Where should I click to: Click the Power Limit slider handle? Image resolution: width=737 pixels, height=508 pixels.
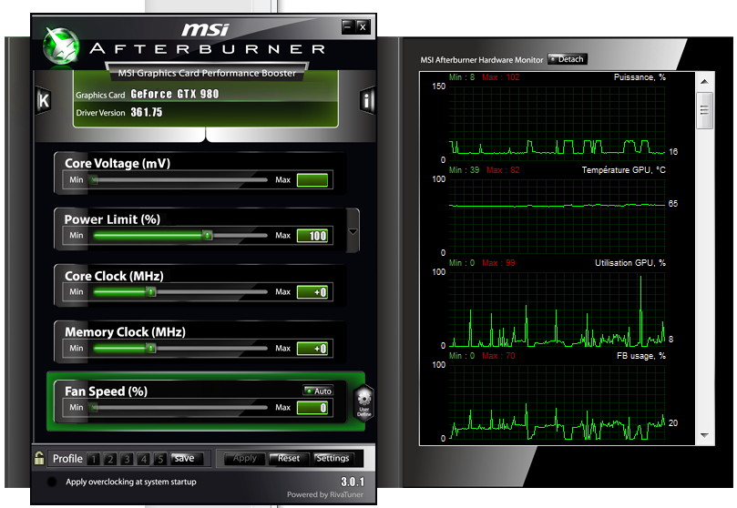pyautogui.click(x=208, y=235)
